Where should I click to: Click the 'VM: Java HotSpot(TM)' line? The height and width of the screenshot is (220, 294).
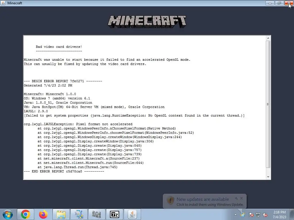pyautogui.click(x=94, y=107)
